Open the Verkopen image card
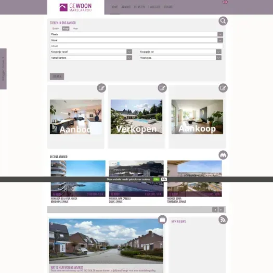Image resolution: width=273 pixels, height=273 pixels. (136, 117)
